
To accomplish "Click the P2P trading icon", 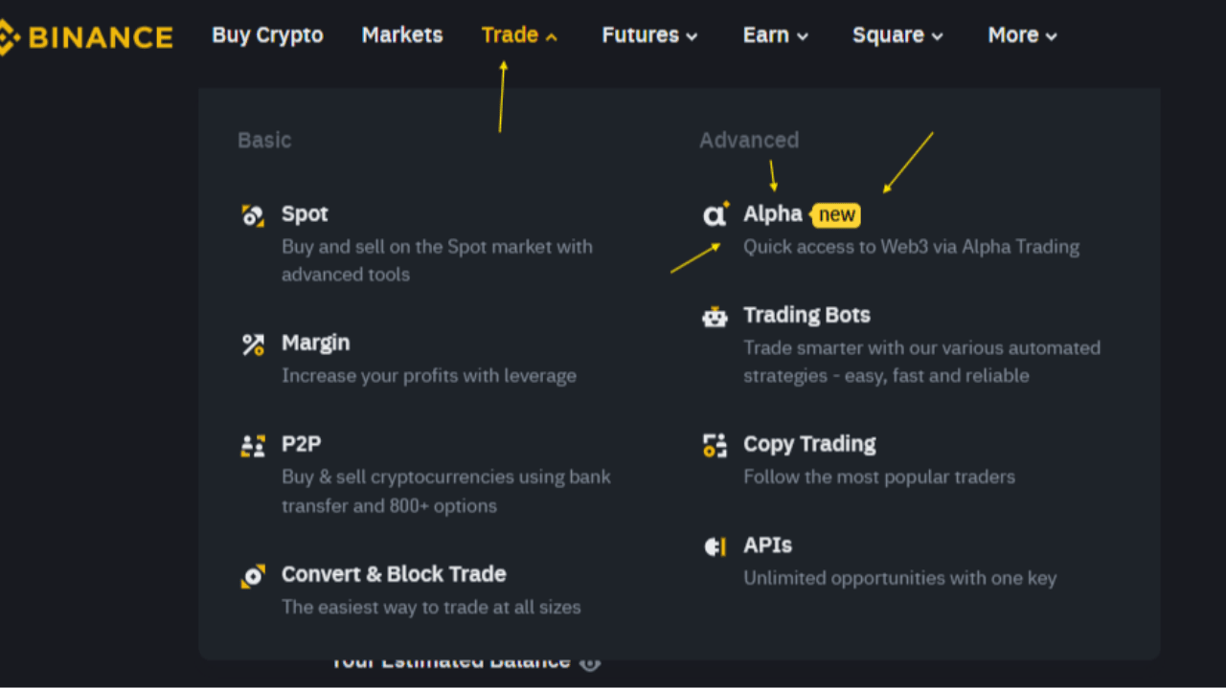I will (253, 445).
